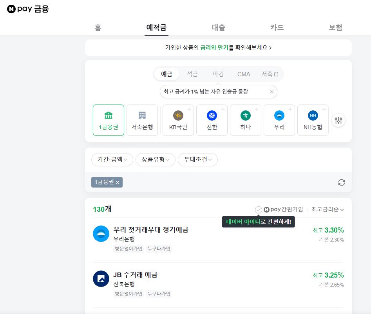This screenshot has height=314, width=371.
Task: Open the bank filter settings sliders icon
Action: (338, 120)
